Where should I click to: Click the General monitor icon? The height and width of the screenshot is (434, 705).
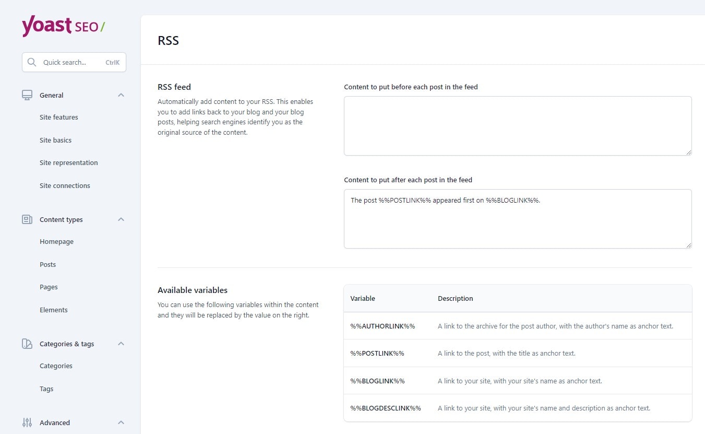(x=27, y=95)
